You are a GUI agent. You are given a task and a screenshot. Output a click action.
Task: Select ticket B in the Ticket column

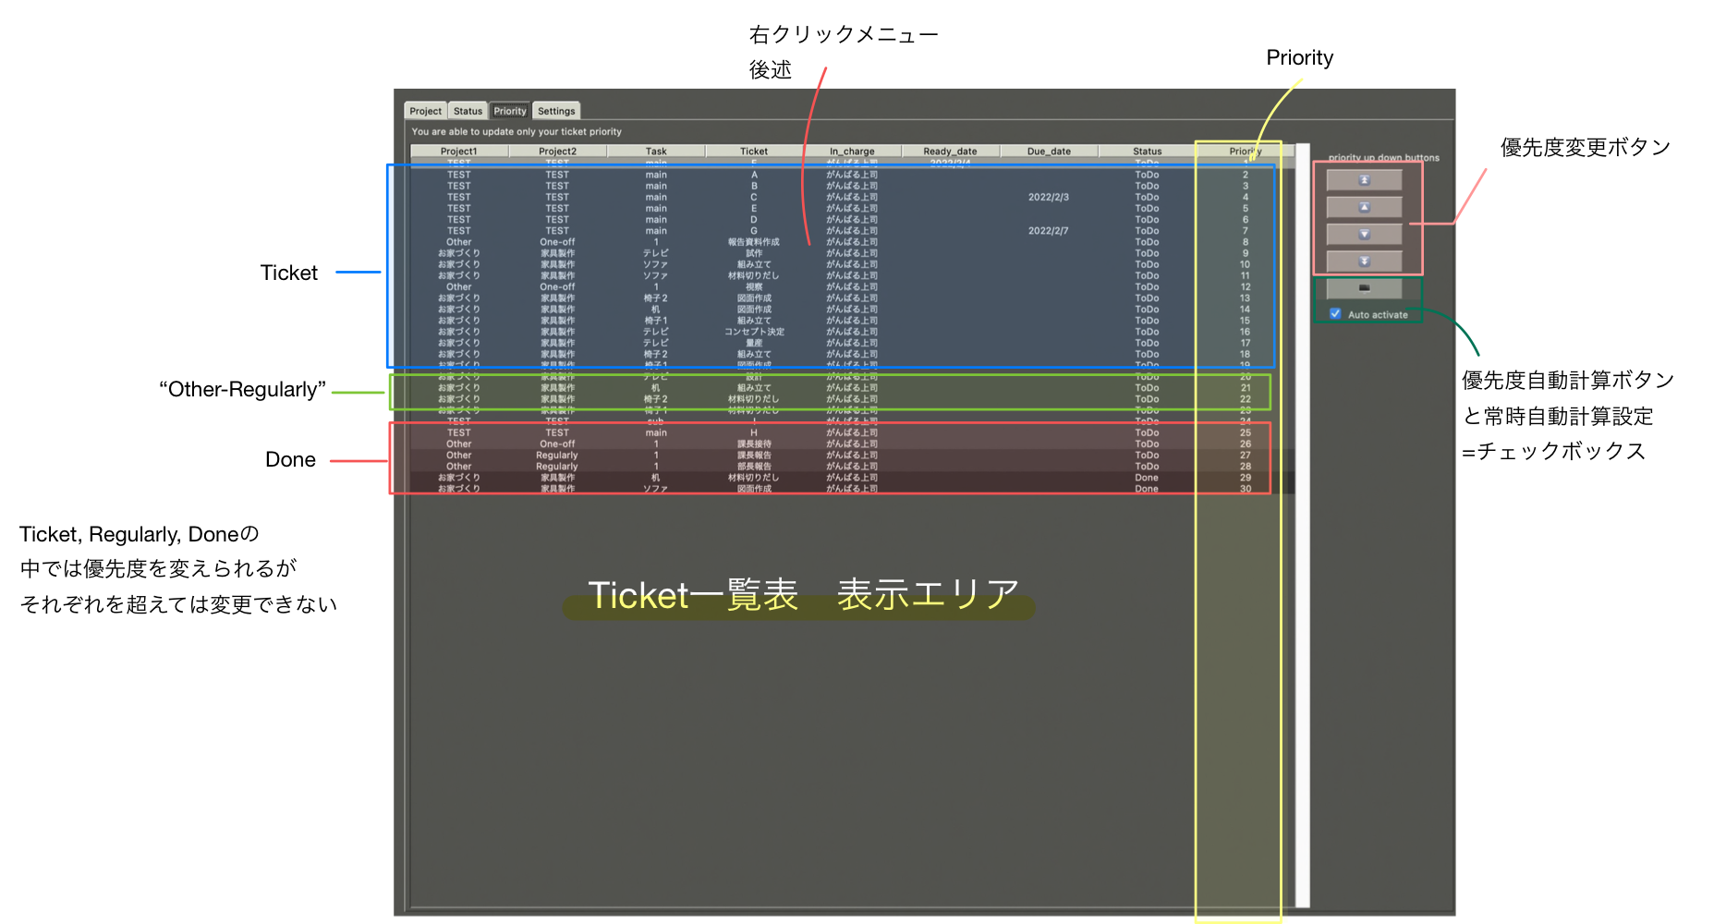[x=754, y=186]
